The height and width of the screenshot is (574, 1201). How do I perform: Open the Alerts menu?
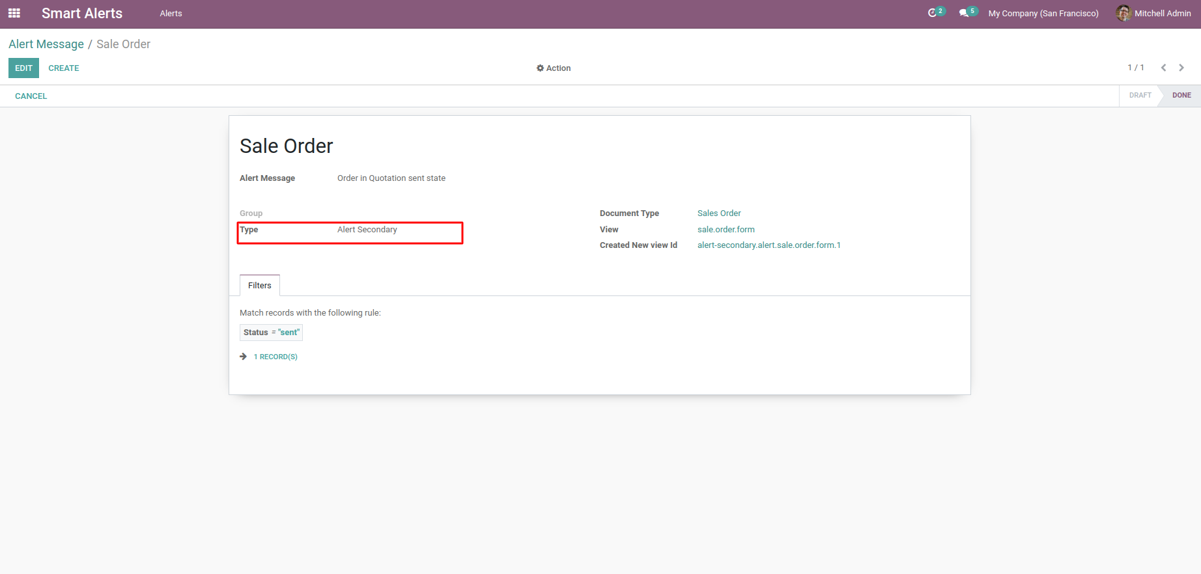171,14
